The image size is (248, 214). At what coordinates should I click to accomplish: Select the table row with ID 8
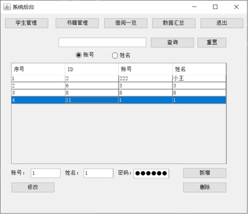pos(119,93)
